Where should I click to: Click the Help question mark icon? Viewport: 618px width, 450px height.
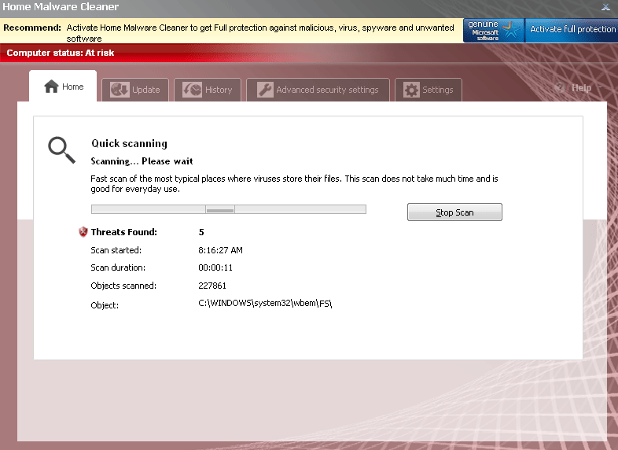tap(561, 88)
